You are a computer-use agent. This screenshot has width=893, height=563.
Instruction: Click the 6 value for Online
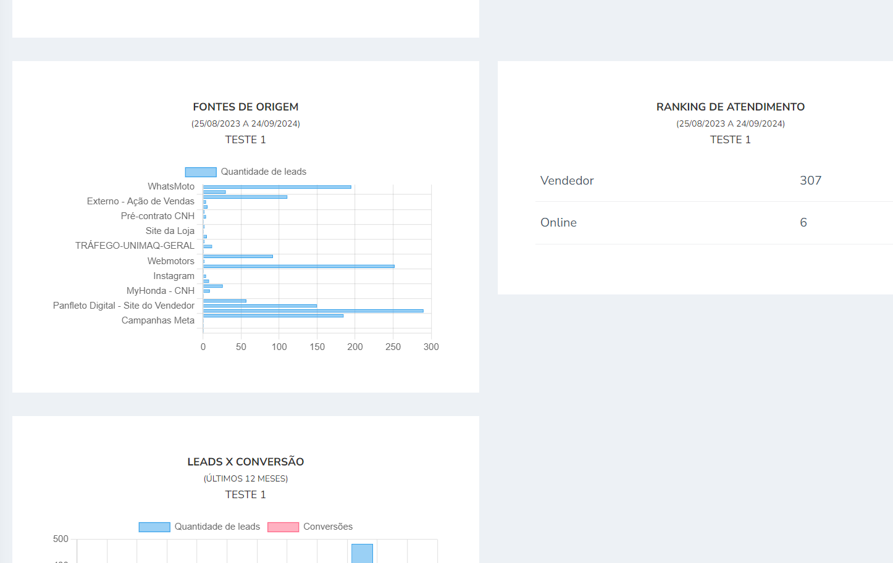tap(803, 222)
